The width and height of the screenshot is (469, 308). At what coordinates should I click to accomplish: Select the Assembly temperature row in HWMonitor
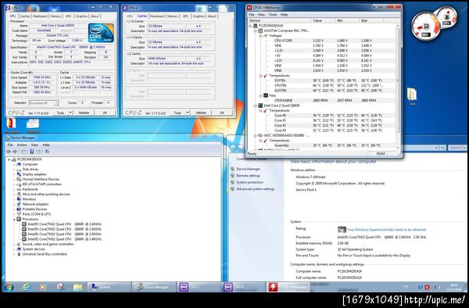[324, 145]
